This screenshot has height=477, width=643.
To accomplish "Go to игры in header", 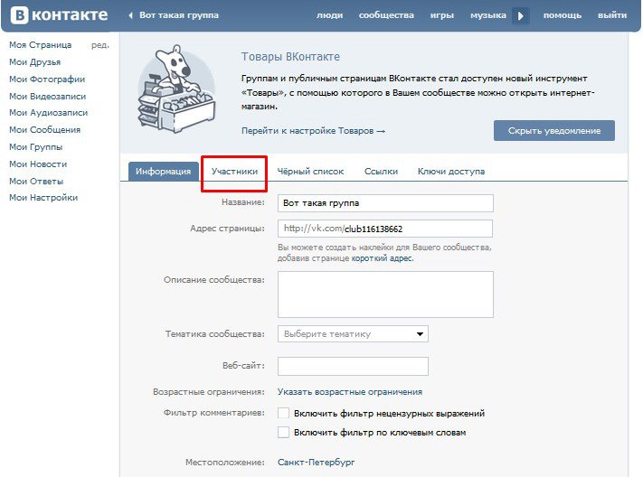I will pos(442,15).
